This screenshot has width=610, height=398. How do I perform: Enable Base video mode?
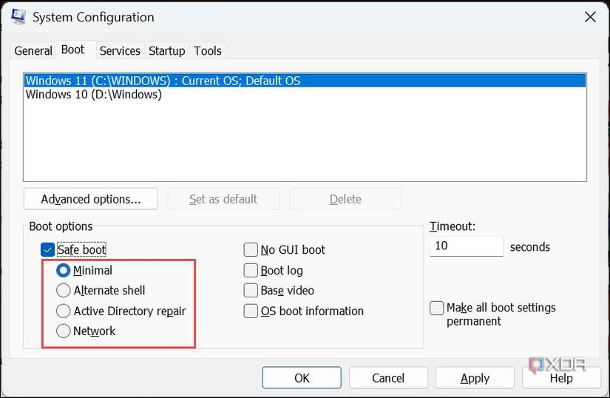coord(251,291)
